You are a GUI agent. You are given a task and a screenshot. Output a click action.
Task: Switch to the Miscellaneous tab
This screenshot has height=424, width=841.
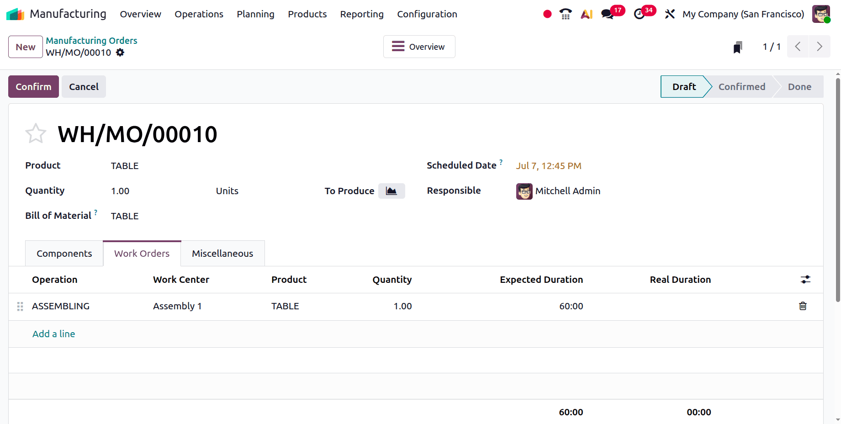click(x=222, y=254)
